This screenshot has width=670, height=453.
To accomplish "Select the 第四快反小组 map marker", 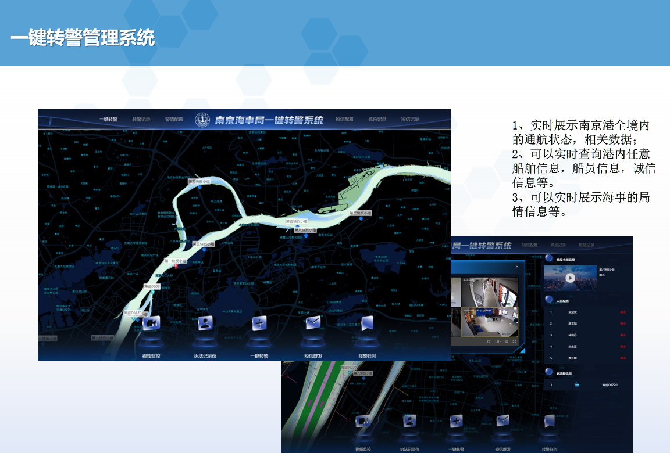I will click(297, 226).
